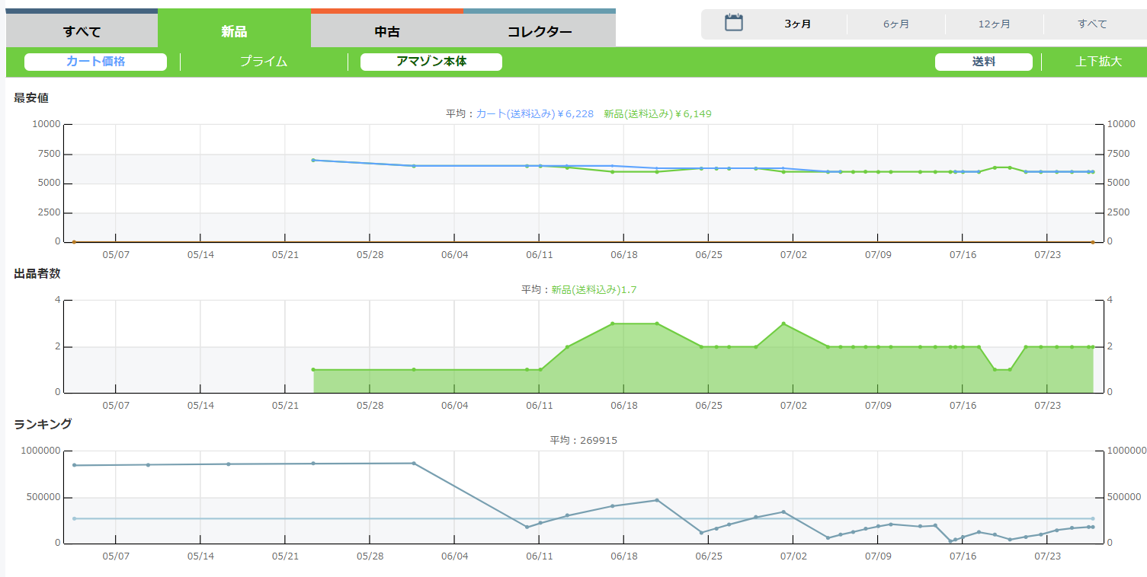Choose the 6ヶ月 time range
This screenshot has height=577, width=1147.
coord(896,24)
